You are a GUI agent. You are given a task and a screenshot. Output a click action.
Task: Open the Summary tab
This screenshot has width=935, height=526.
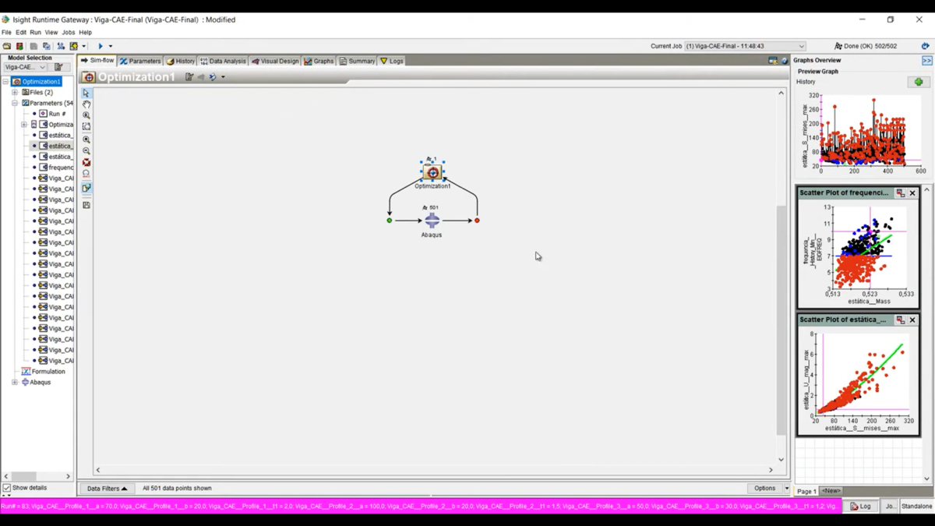click(357, 61)
